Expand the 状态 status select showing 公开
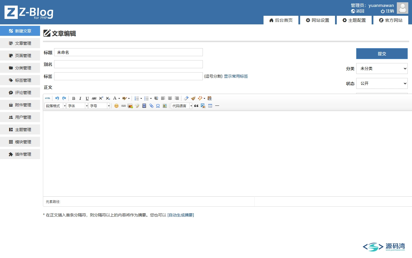The width and height of the screenshot is (412, 258). tap(382, 83)
